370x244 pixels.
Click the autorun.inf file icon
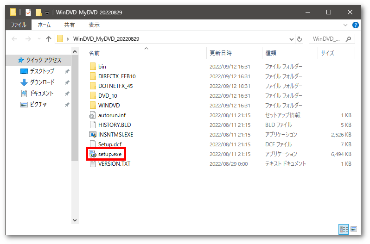pos(92,115)
